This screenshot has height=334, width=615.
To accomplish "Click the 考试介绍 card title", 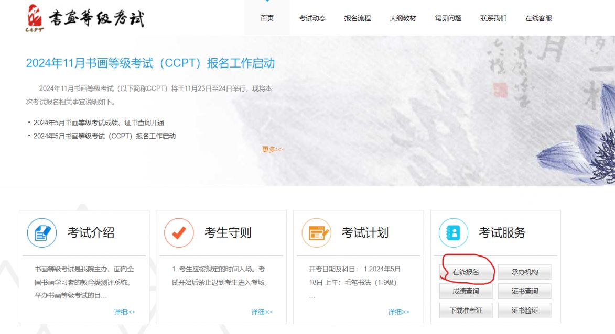I will tap(91, 232).
